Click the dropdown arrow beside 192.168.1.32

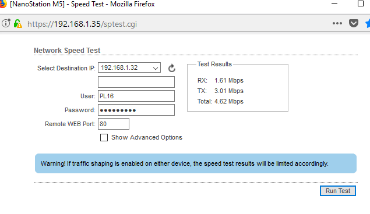pos(155,68)
